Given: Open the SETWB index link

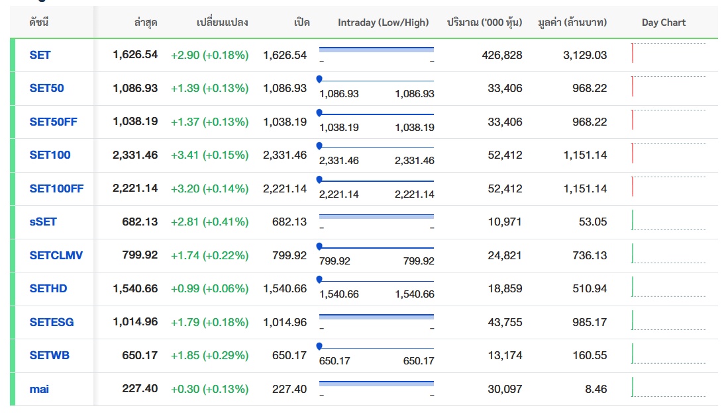Looking at the screenshot, I should pyautogui.click(x=50, y=355).
